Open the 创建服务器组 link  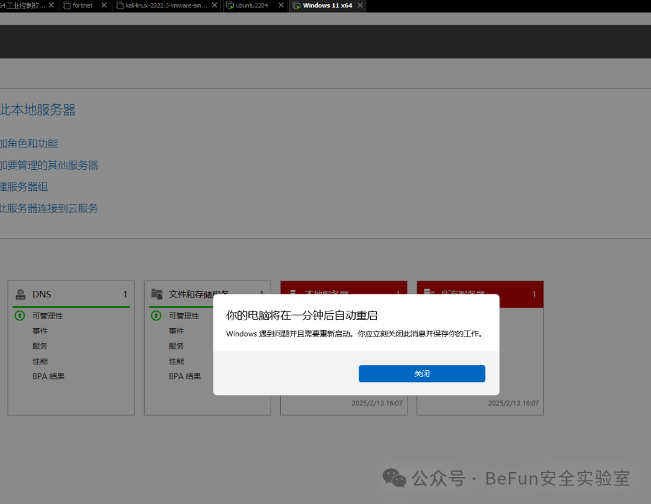click(24, 187)
